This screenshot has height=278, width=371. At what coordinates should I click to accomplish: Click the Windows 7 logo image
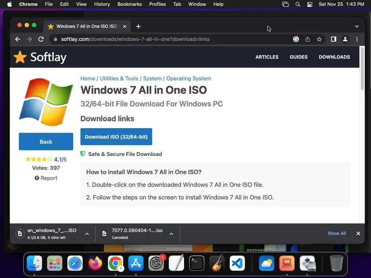(x=46, y=102)
